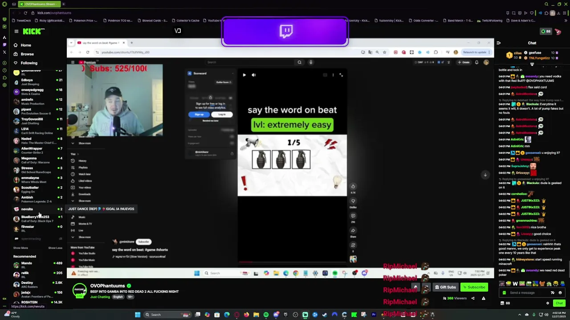Close the say the word on beat tab
The height and width of the screenshot is (320, 570).
coord(124,43)
